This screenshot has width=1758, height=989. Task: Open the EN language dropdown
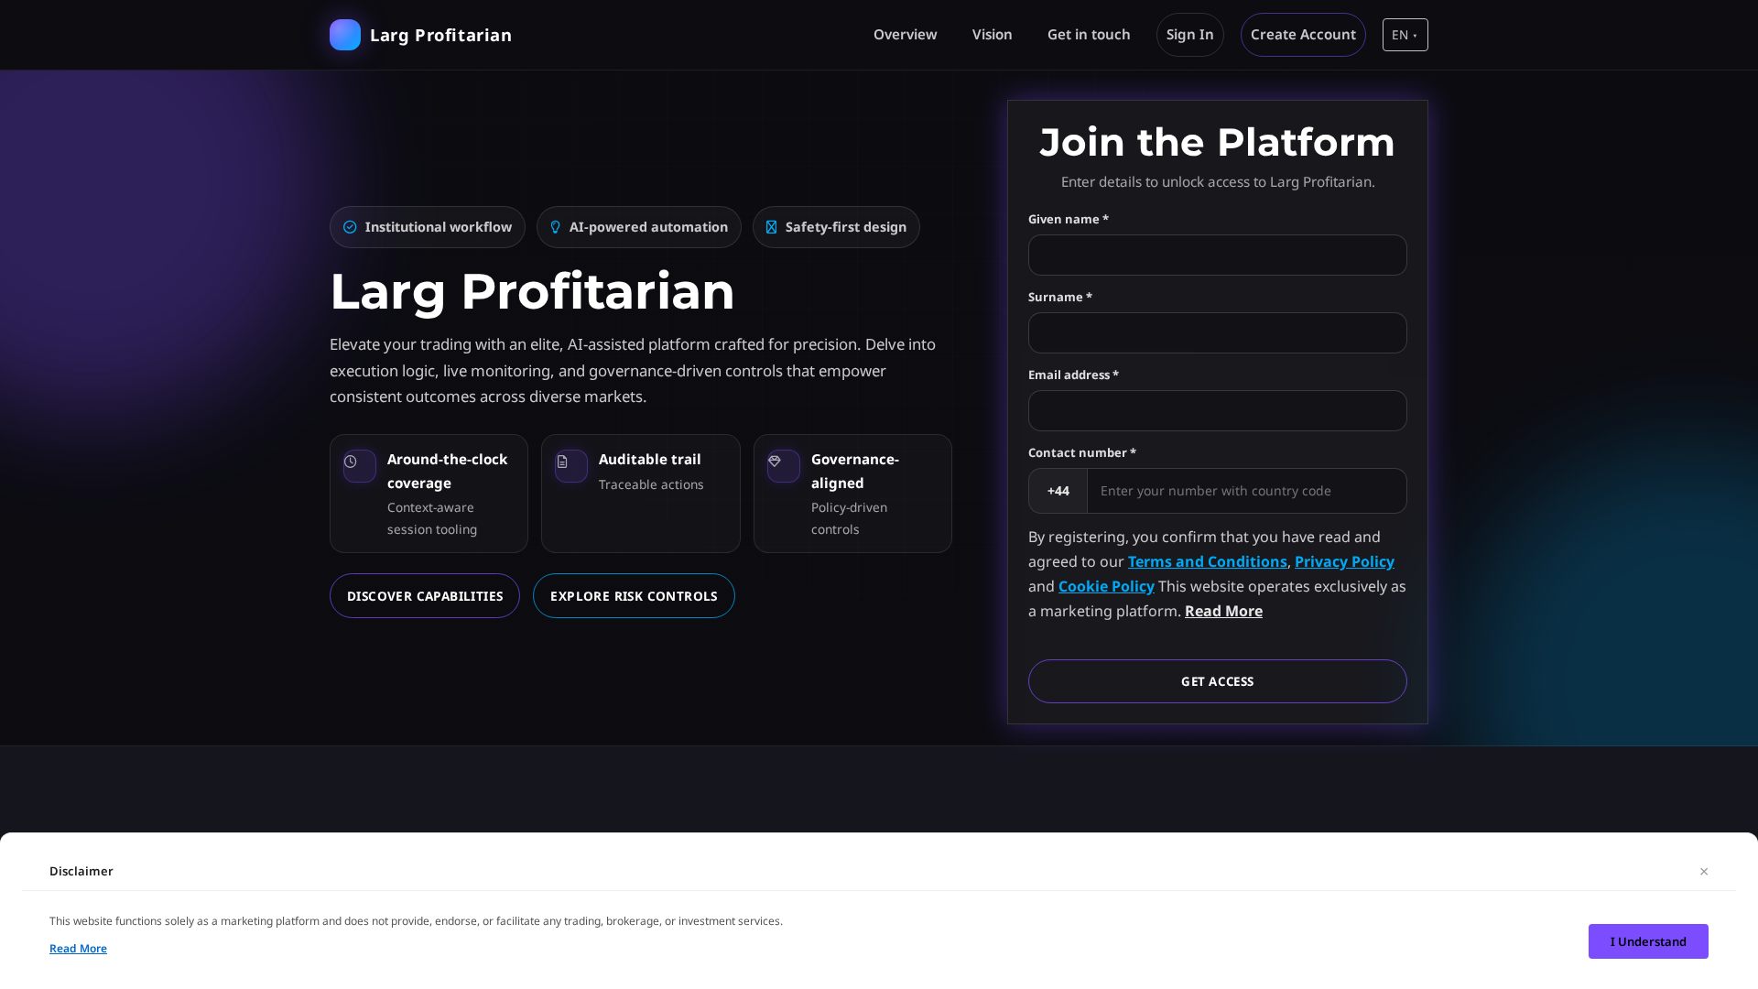1405,35
